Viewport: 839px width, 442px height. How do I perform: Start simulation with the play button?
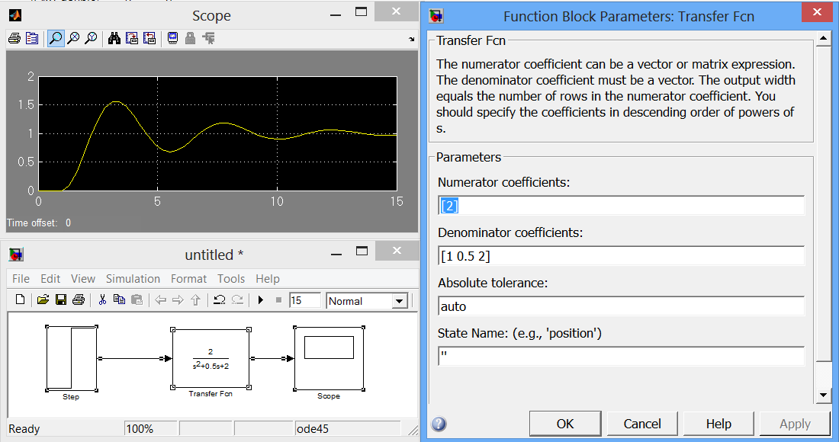(x=261, y=299)
